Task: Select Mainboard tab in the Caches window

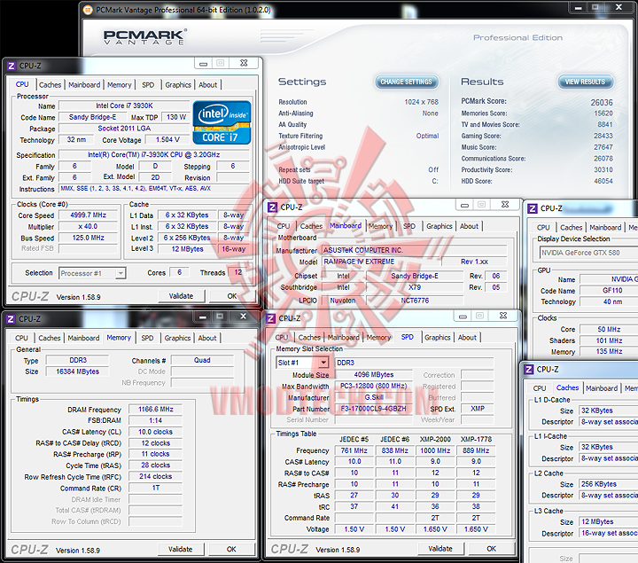Action: pos(602,388)
